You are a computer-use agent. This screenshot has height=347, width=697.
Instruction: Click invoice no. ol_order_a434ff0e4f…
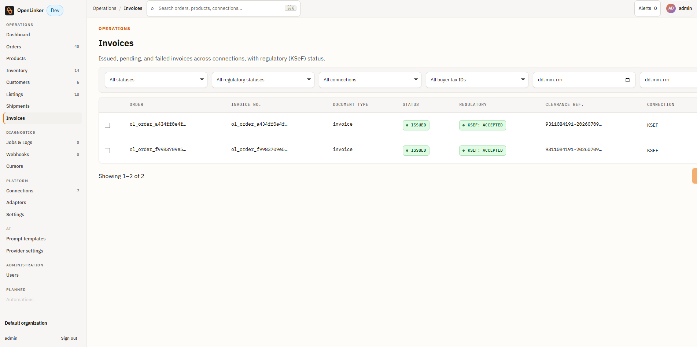point(259,124)
